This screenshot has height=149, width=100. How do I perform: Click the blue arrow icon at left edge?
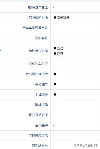click(x=0, y=50)
